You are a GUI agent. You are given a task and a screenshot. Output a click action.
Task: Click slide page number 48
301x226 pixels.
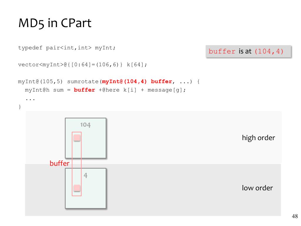[x=295, y=216]
